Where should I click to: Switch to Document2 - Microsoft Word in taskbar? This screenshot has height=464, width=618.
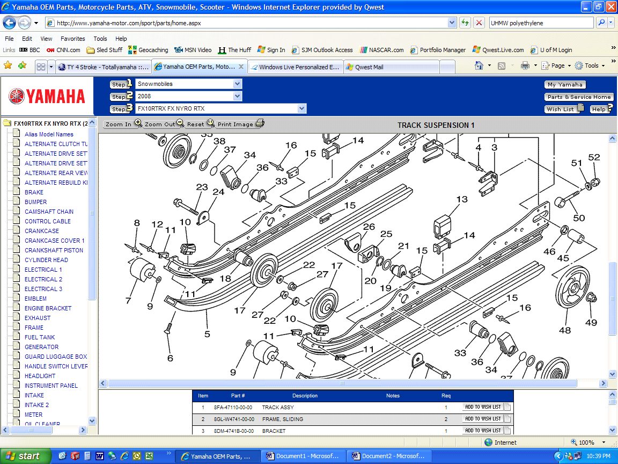point(388,456)
